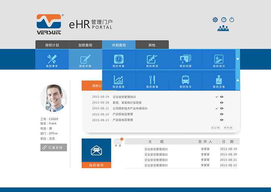
Task: Select the 休假查询 tab
Action: (x=119, y=45)
